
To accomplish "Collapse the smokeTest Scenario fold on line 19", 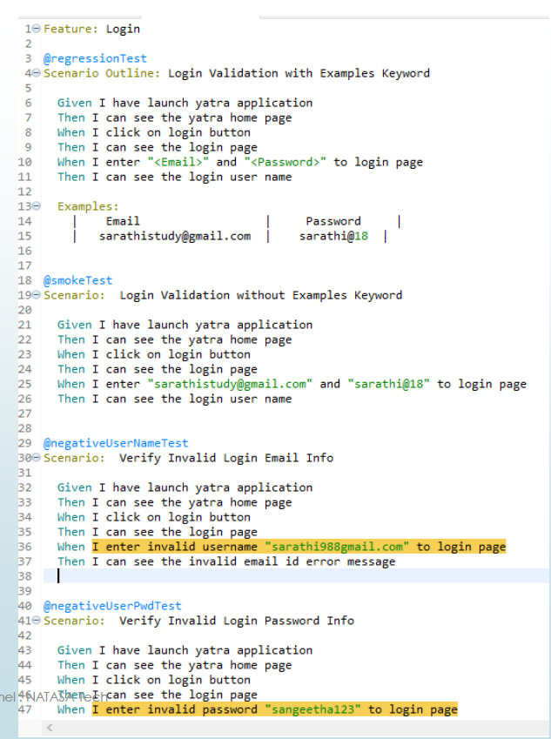I will 37,295.
